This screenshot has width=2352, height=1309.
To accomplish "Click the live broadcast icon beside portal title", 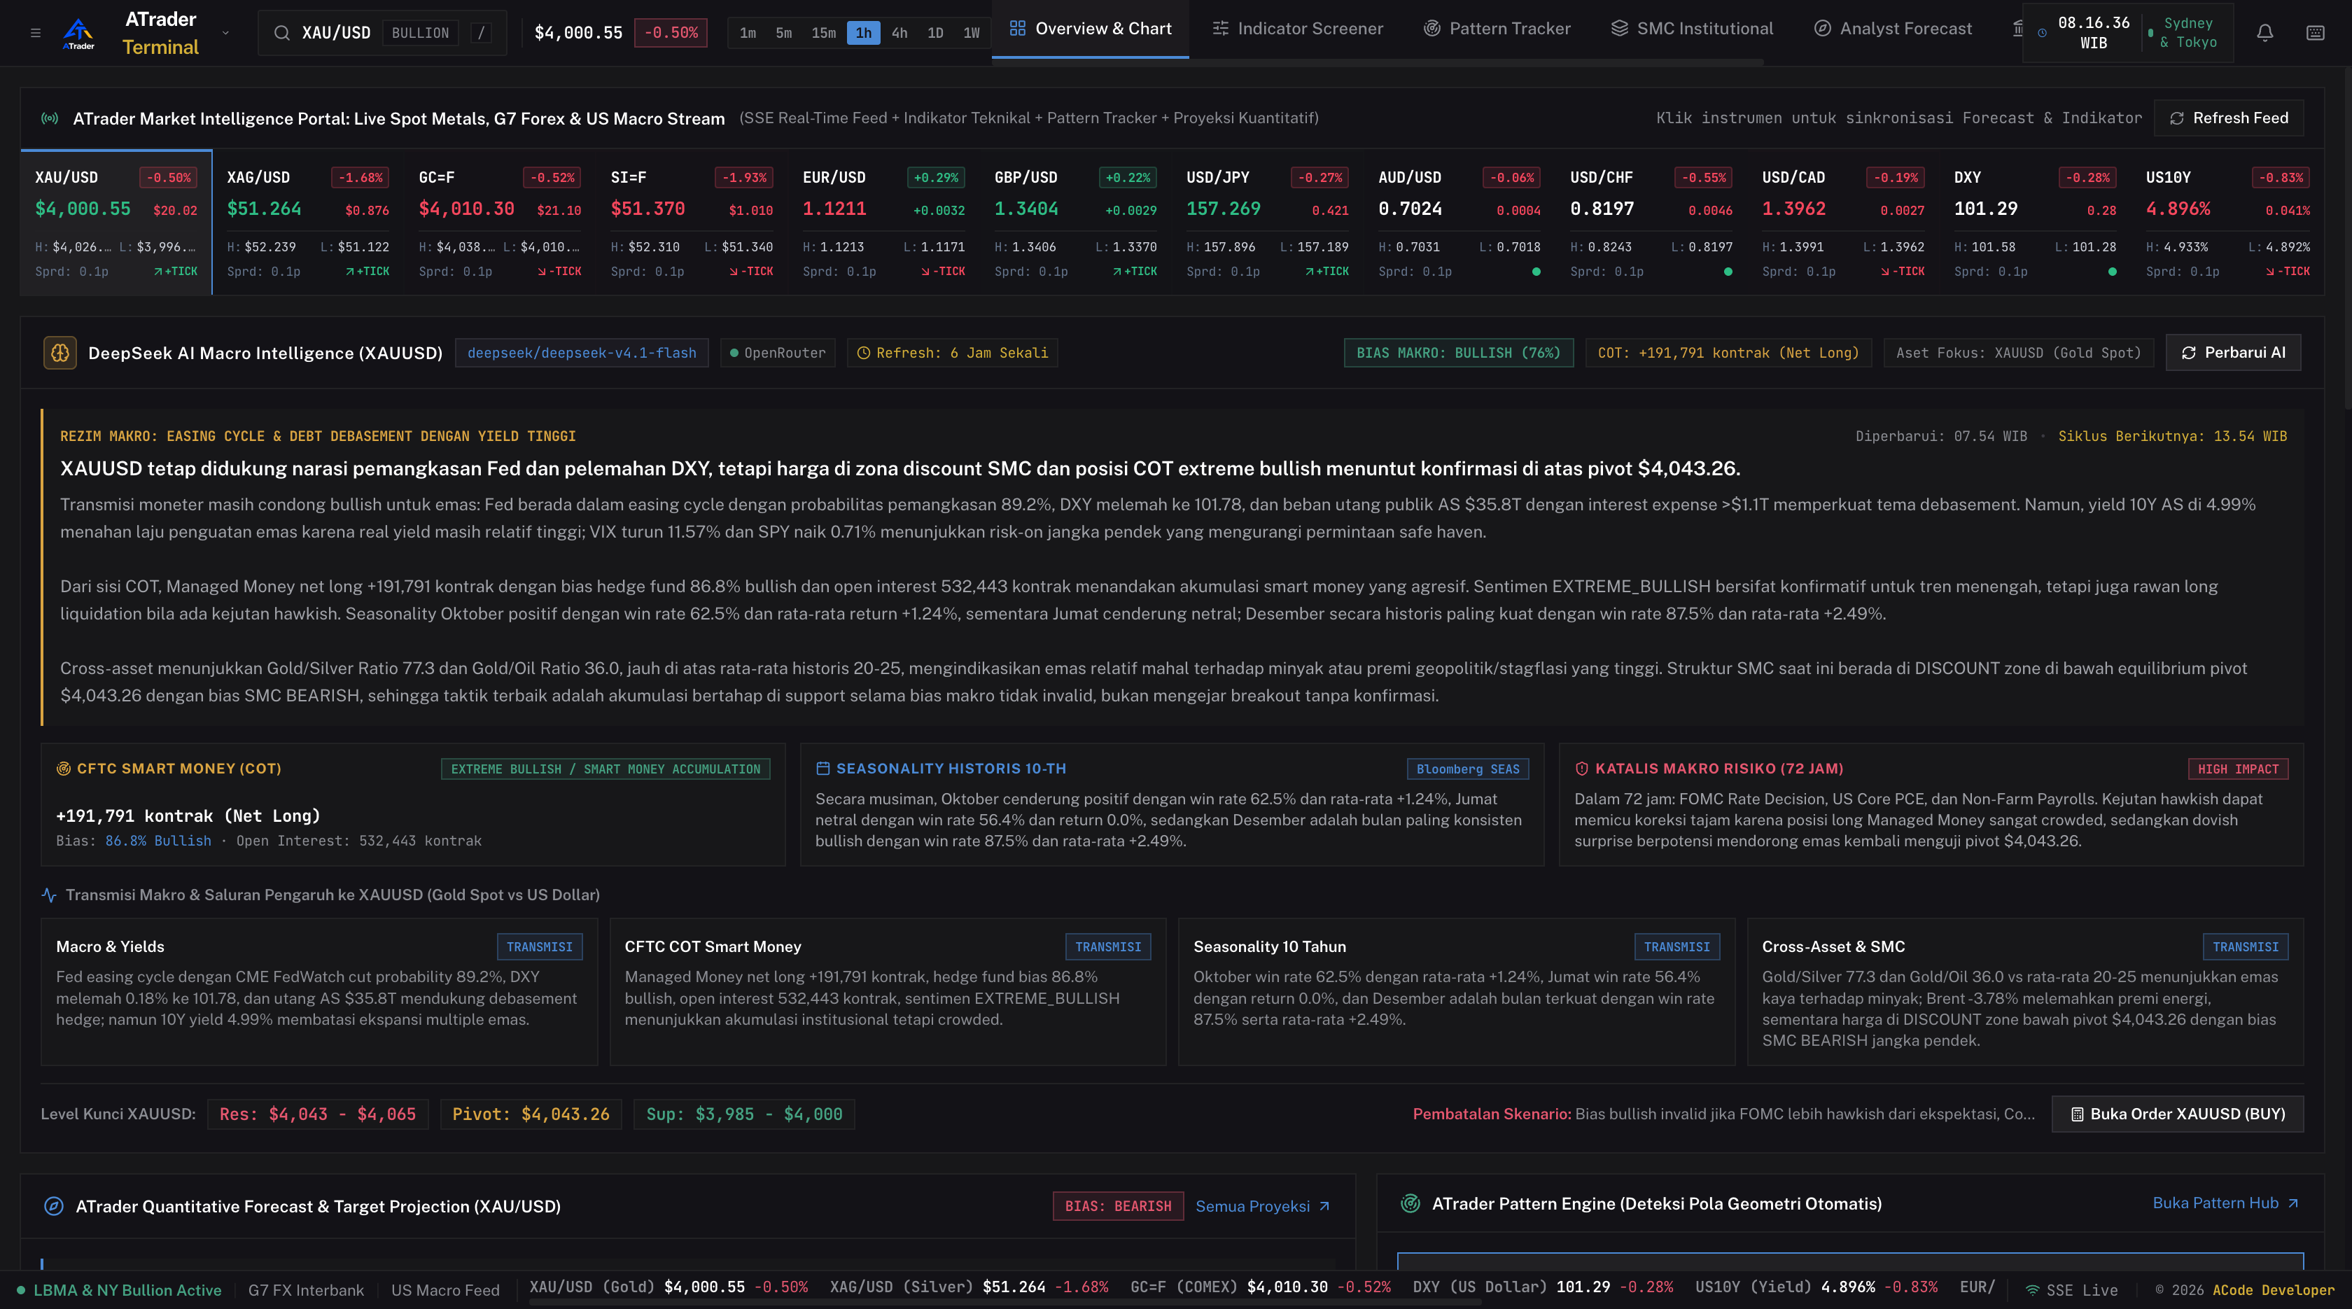I will [x=50, y=118].
